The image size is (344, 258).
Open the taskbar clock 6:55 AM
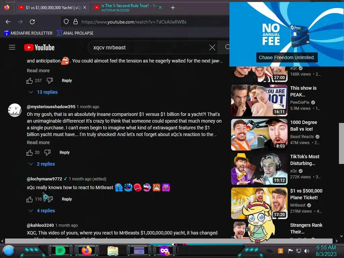pos(326,251)
